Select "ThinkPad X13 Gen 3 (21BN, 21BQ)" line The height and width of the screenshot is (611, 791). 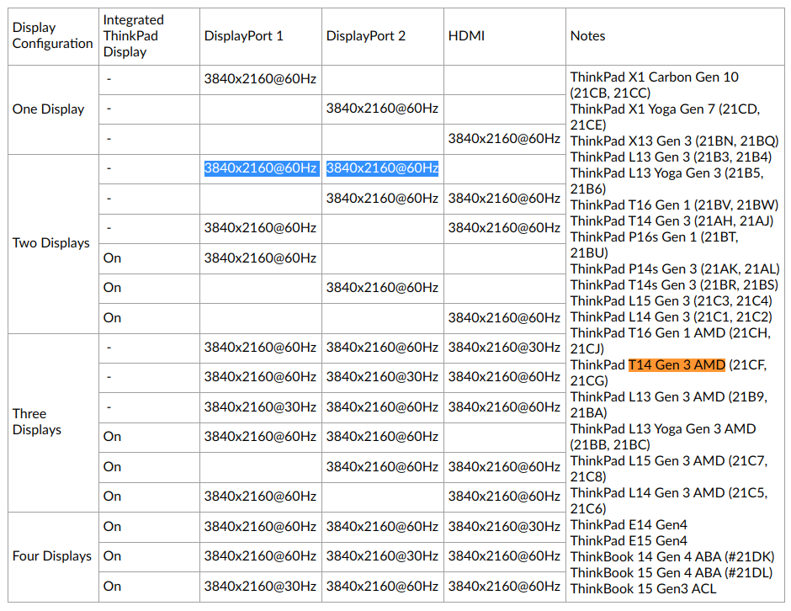click(675, 141)
